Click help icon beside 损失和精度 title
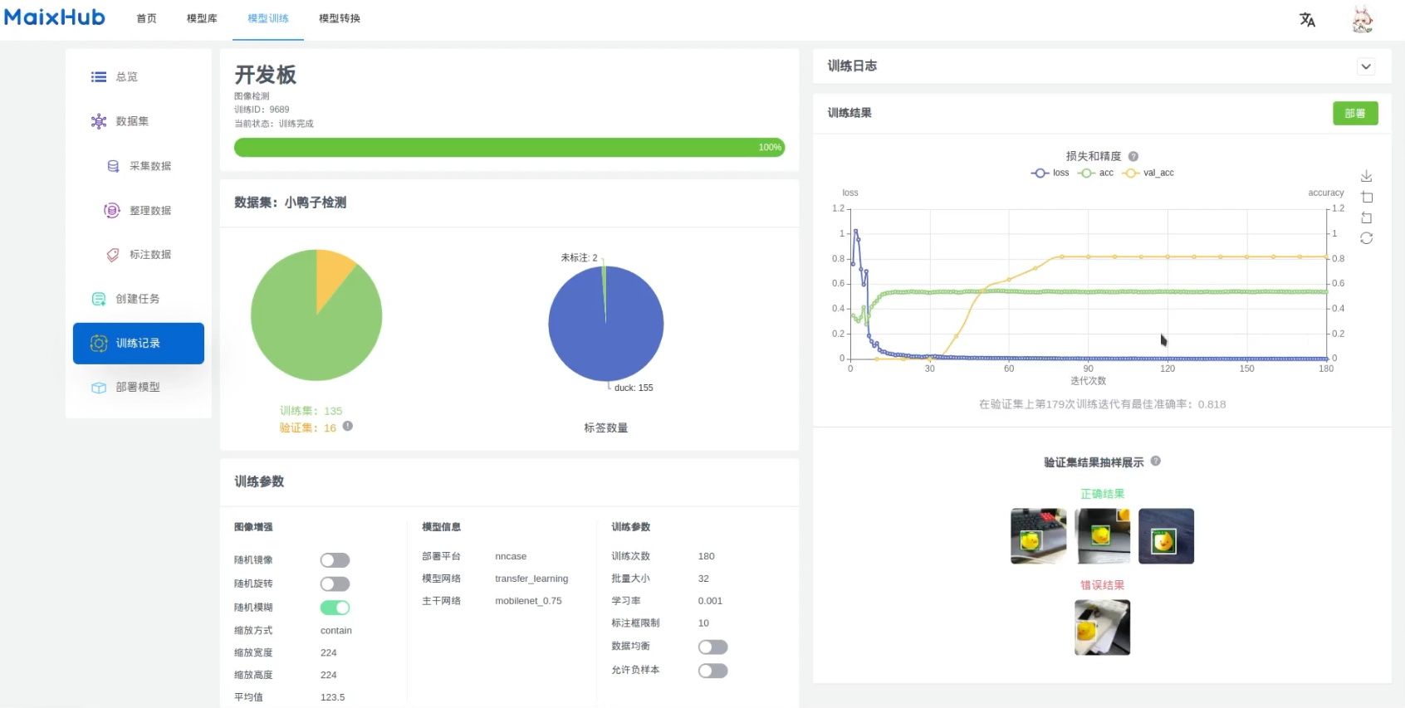Image resolution: width=1405 pixels, height=708 pixels. coord(1133,156)
